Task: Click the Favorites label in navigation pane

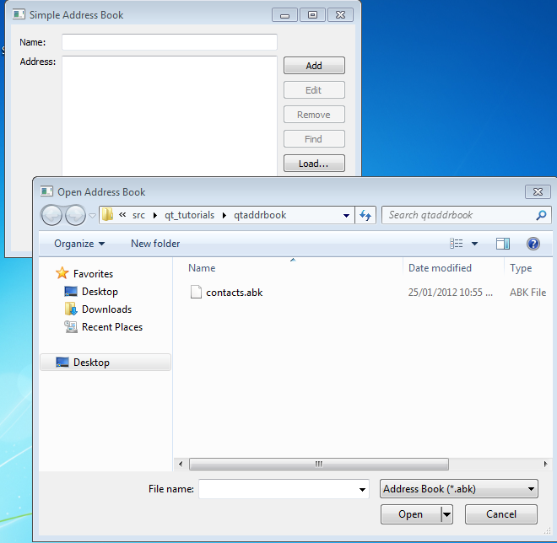Action: click(x=93, y=274)
